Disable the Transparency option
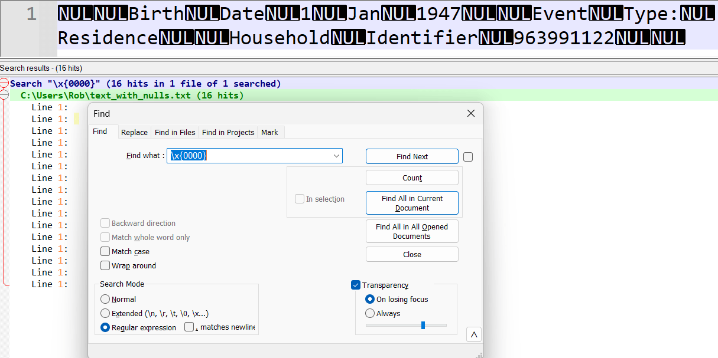718x358 pixels. click(355, 285)
